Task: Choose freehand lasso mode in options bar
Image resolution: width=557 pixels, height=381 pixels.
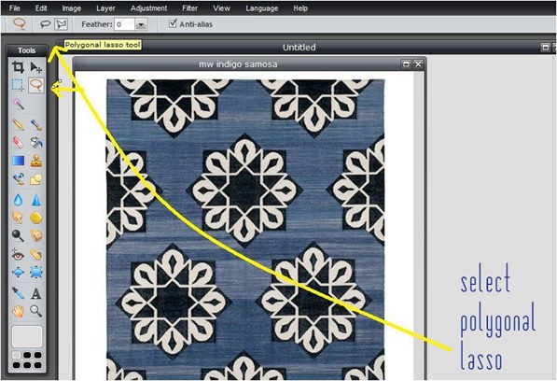Action: pyautogui.click(x=45, y=24)
